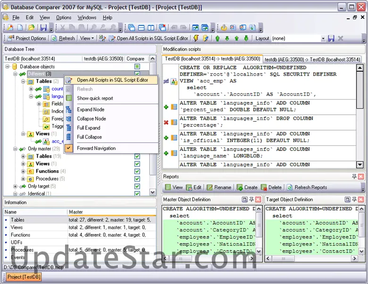Viewport: 368px width, 284px height.
Task: Click the yellow lightning Execute icon
Action: (x=196, y=38)
